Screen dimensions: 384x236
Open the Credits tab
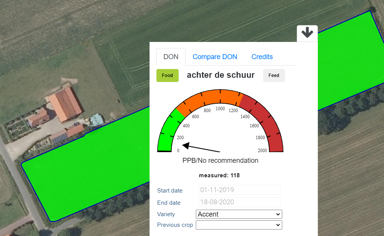click(x=262, y=57)
